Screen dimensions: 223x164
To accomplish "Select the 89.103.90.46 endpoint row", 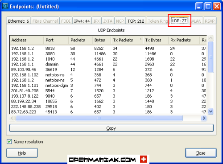I will click(x=108, y=70).
